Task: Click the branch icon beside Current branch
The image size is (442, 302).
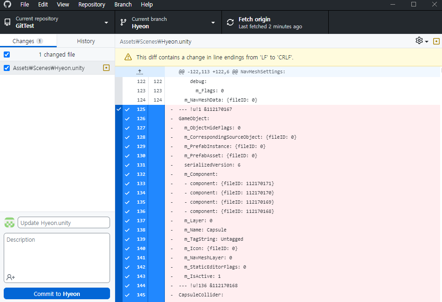Action: click(x=123, y=22)
